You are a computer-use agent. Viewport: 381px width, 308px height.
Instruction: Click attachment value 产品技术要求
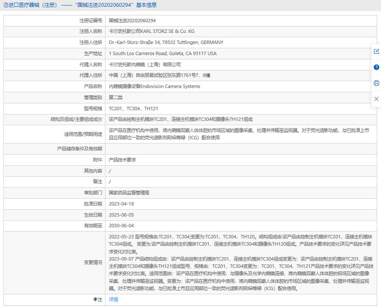click(123, 160)
